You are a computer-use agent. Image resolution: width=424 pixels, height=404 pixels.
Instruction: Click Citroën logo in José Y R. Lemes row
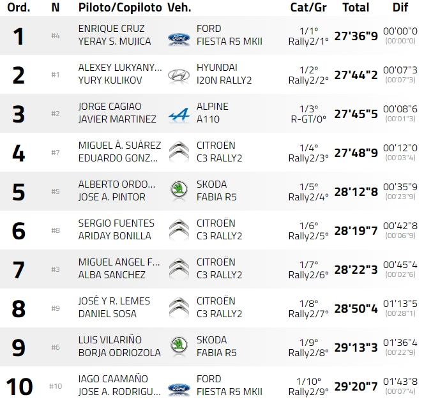tap(178, 308)
